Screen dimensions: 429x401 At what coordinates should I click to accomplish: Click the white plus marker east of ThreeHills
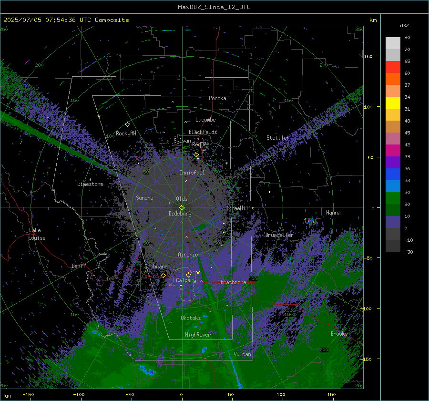coord(269,192)
